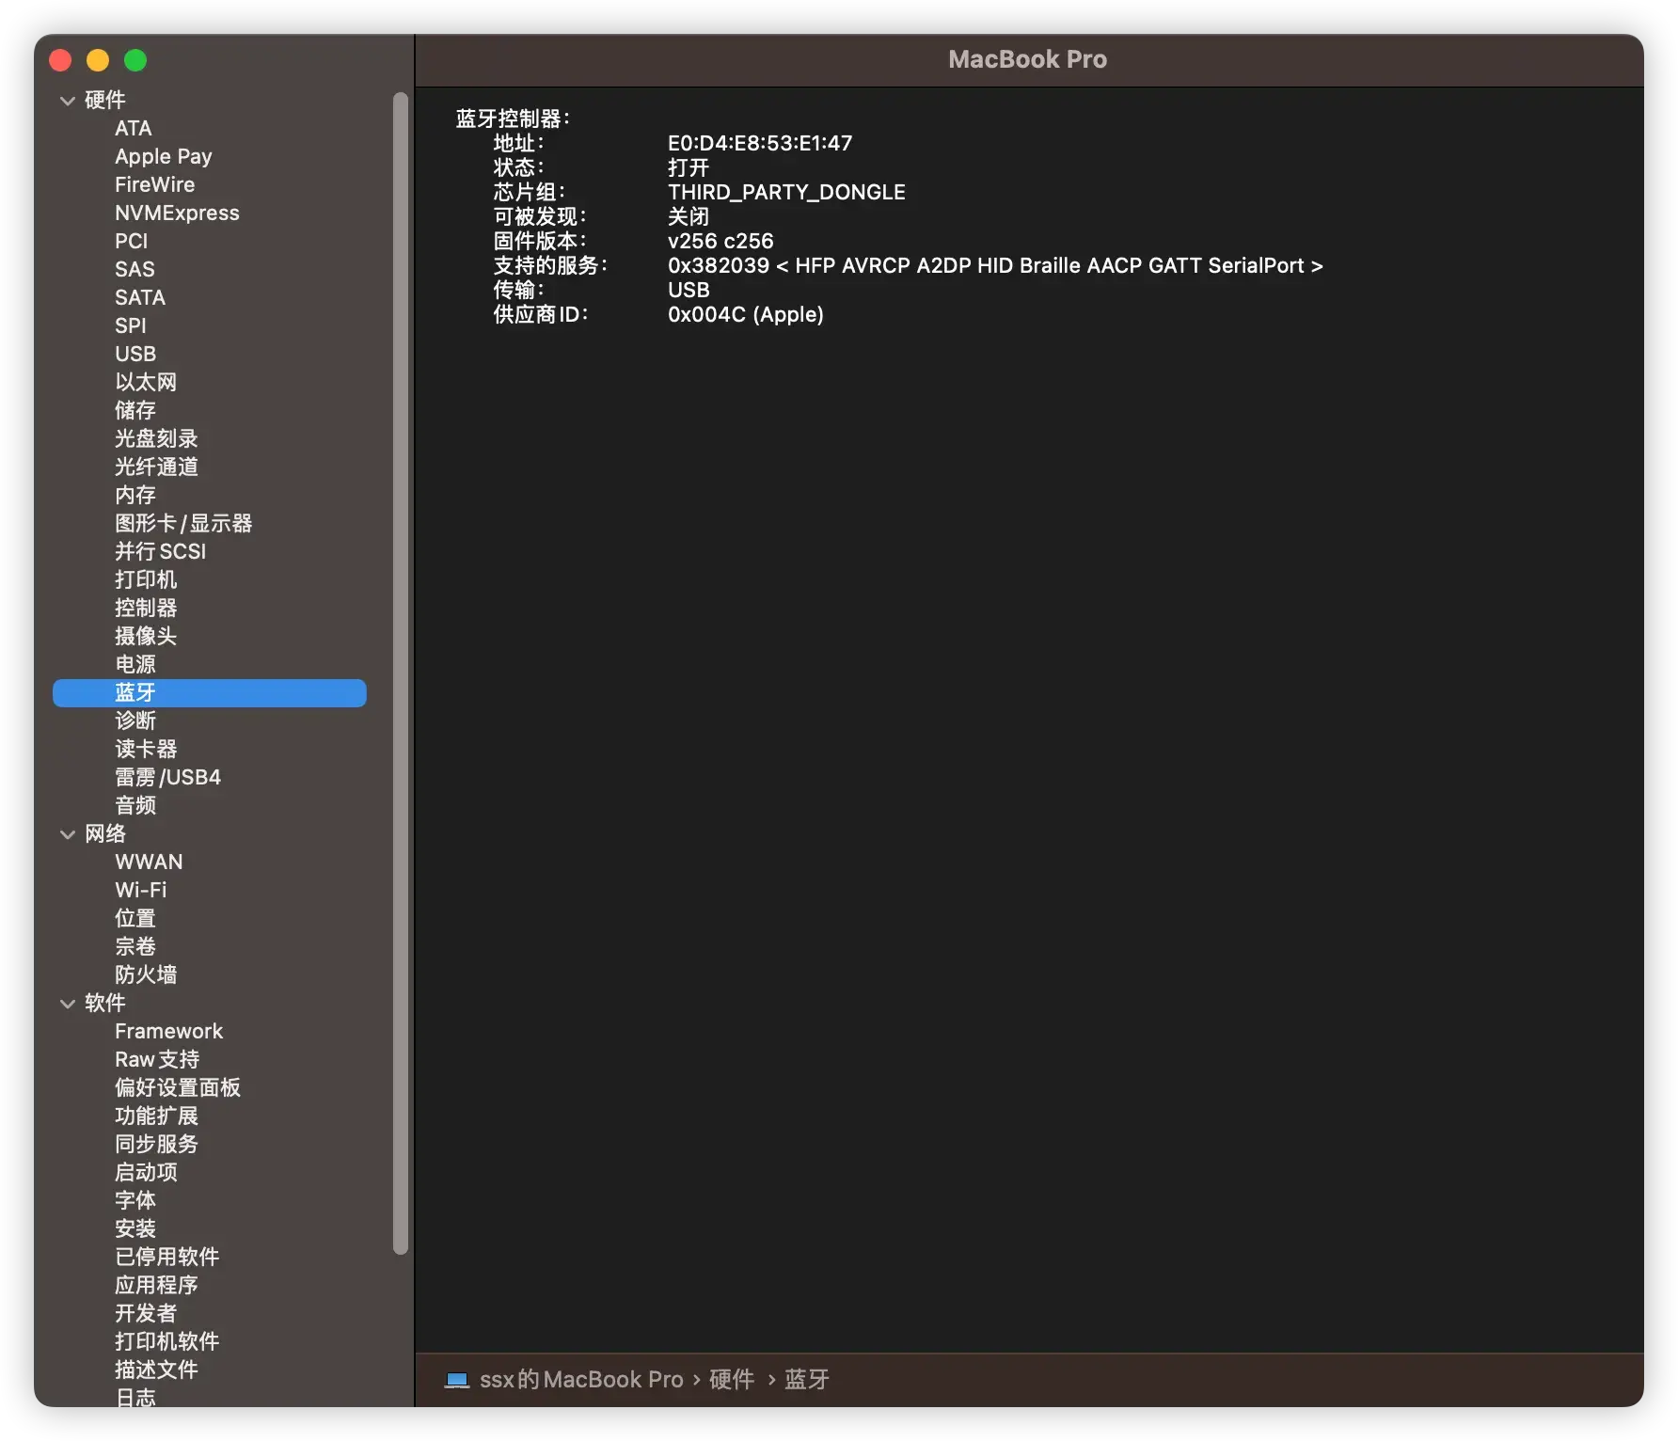Click the sidebar vertical scrollbar
The width and height of the screenshot is (1678, 1441).
click(401, 673)
